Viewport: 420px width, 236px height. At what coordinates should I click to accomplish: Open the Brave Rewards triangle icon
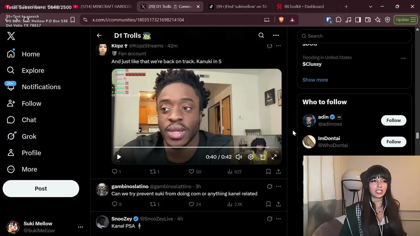pyautogui.click(x=292, y=20)
